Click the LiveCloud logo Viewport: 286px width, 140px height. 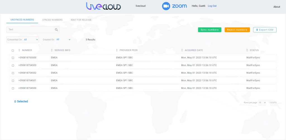pos(103,6)
